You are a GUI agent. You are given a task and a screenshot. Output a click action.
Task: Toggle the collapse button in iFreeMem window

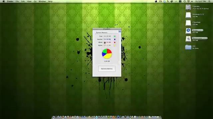[x=120, y=31]
